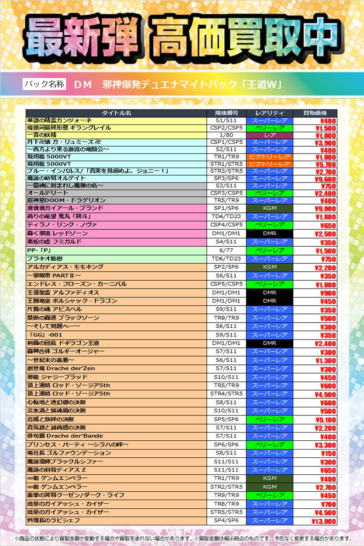
Task: Click price ¥5,100
Action: (x=325, y=420)
